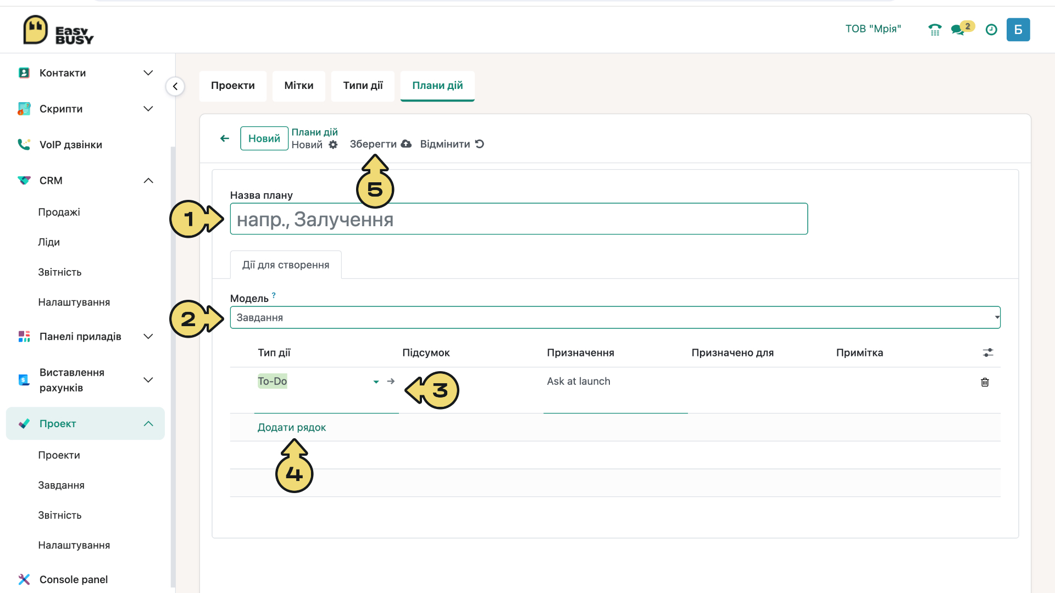Click the Контакти sidebar icon
The height and width of the screenshot is (593, 1055).
click(x=24, y=73)
